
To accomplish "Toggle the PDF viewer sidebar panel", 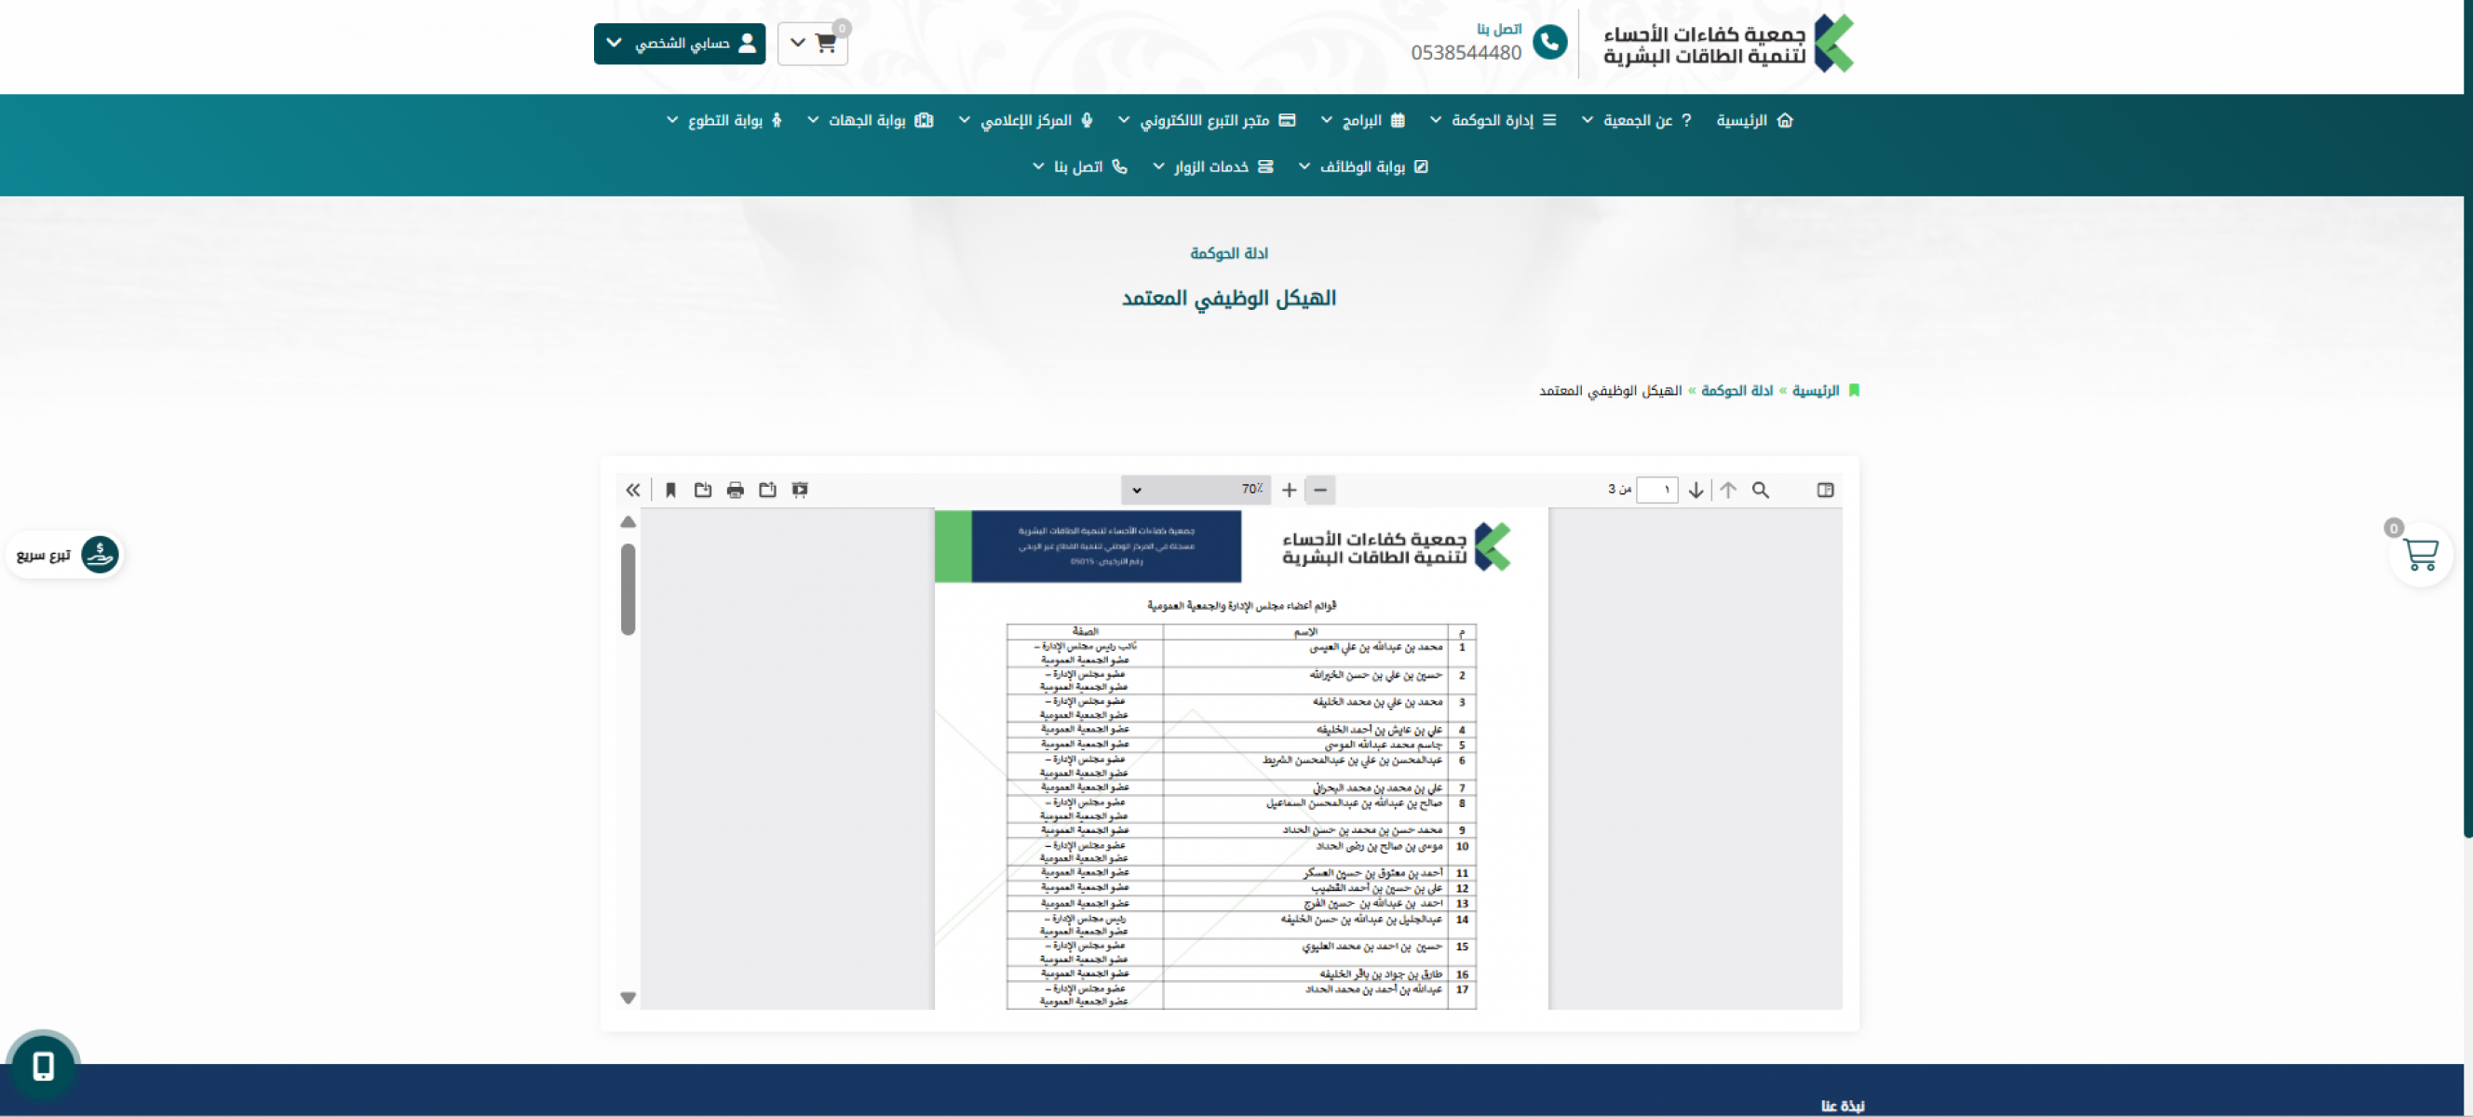I will tap(1825, 490).
